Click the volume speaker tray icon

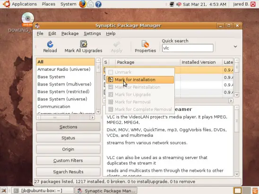coord(179,4)
